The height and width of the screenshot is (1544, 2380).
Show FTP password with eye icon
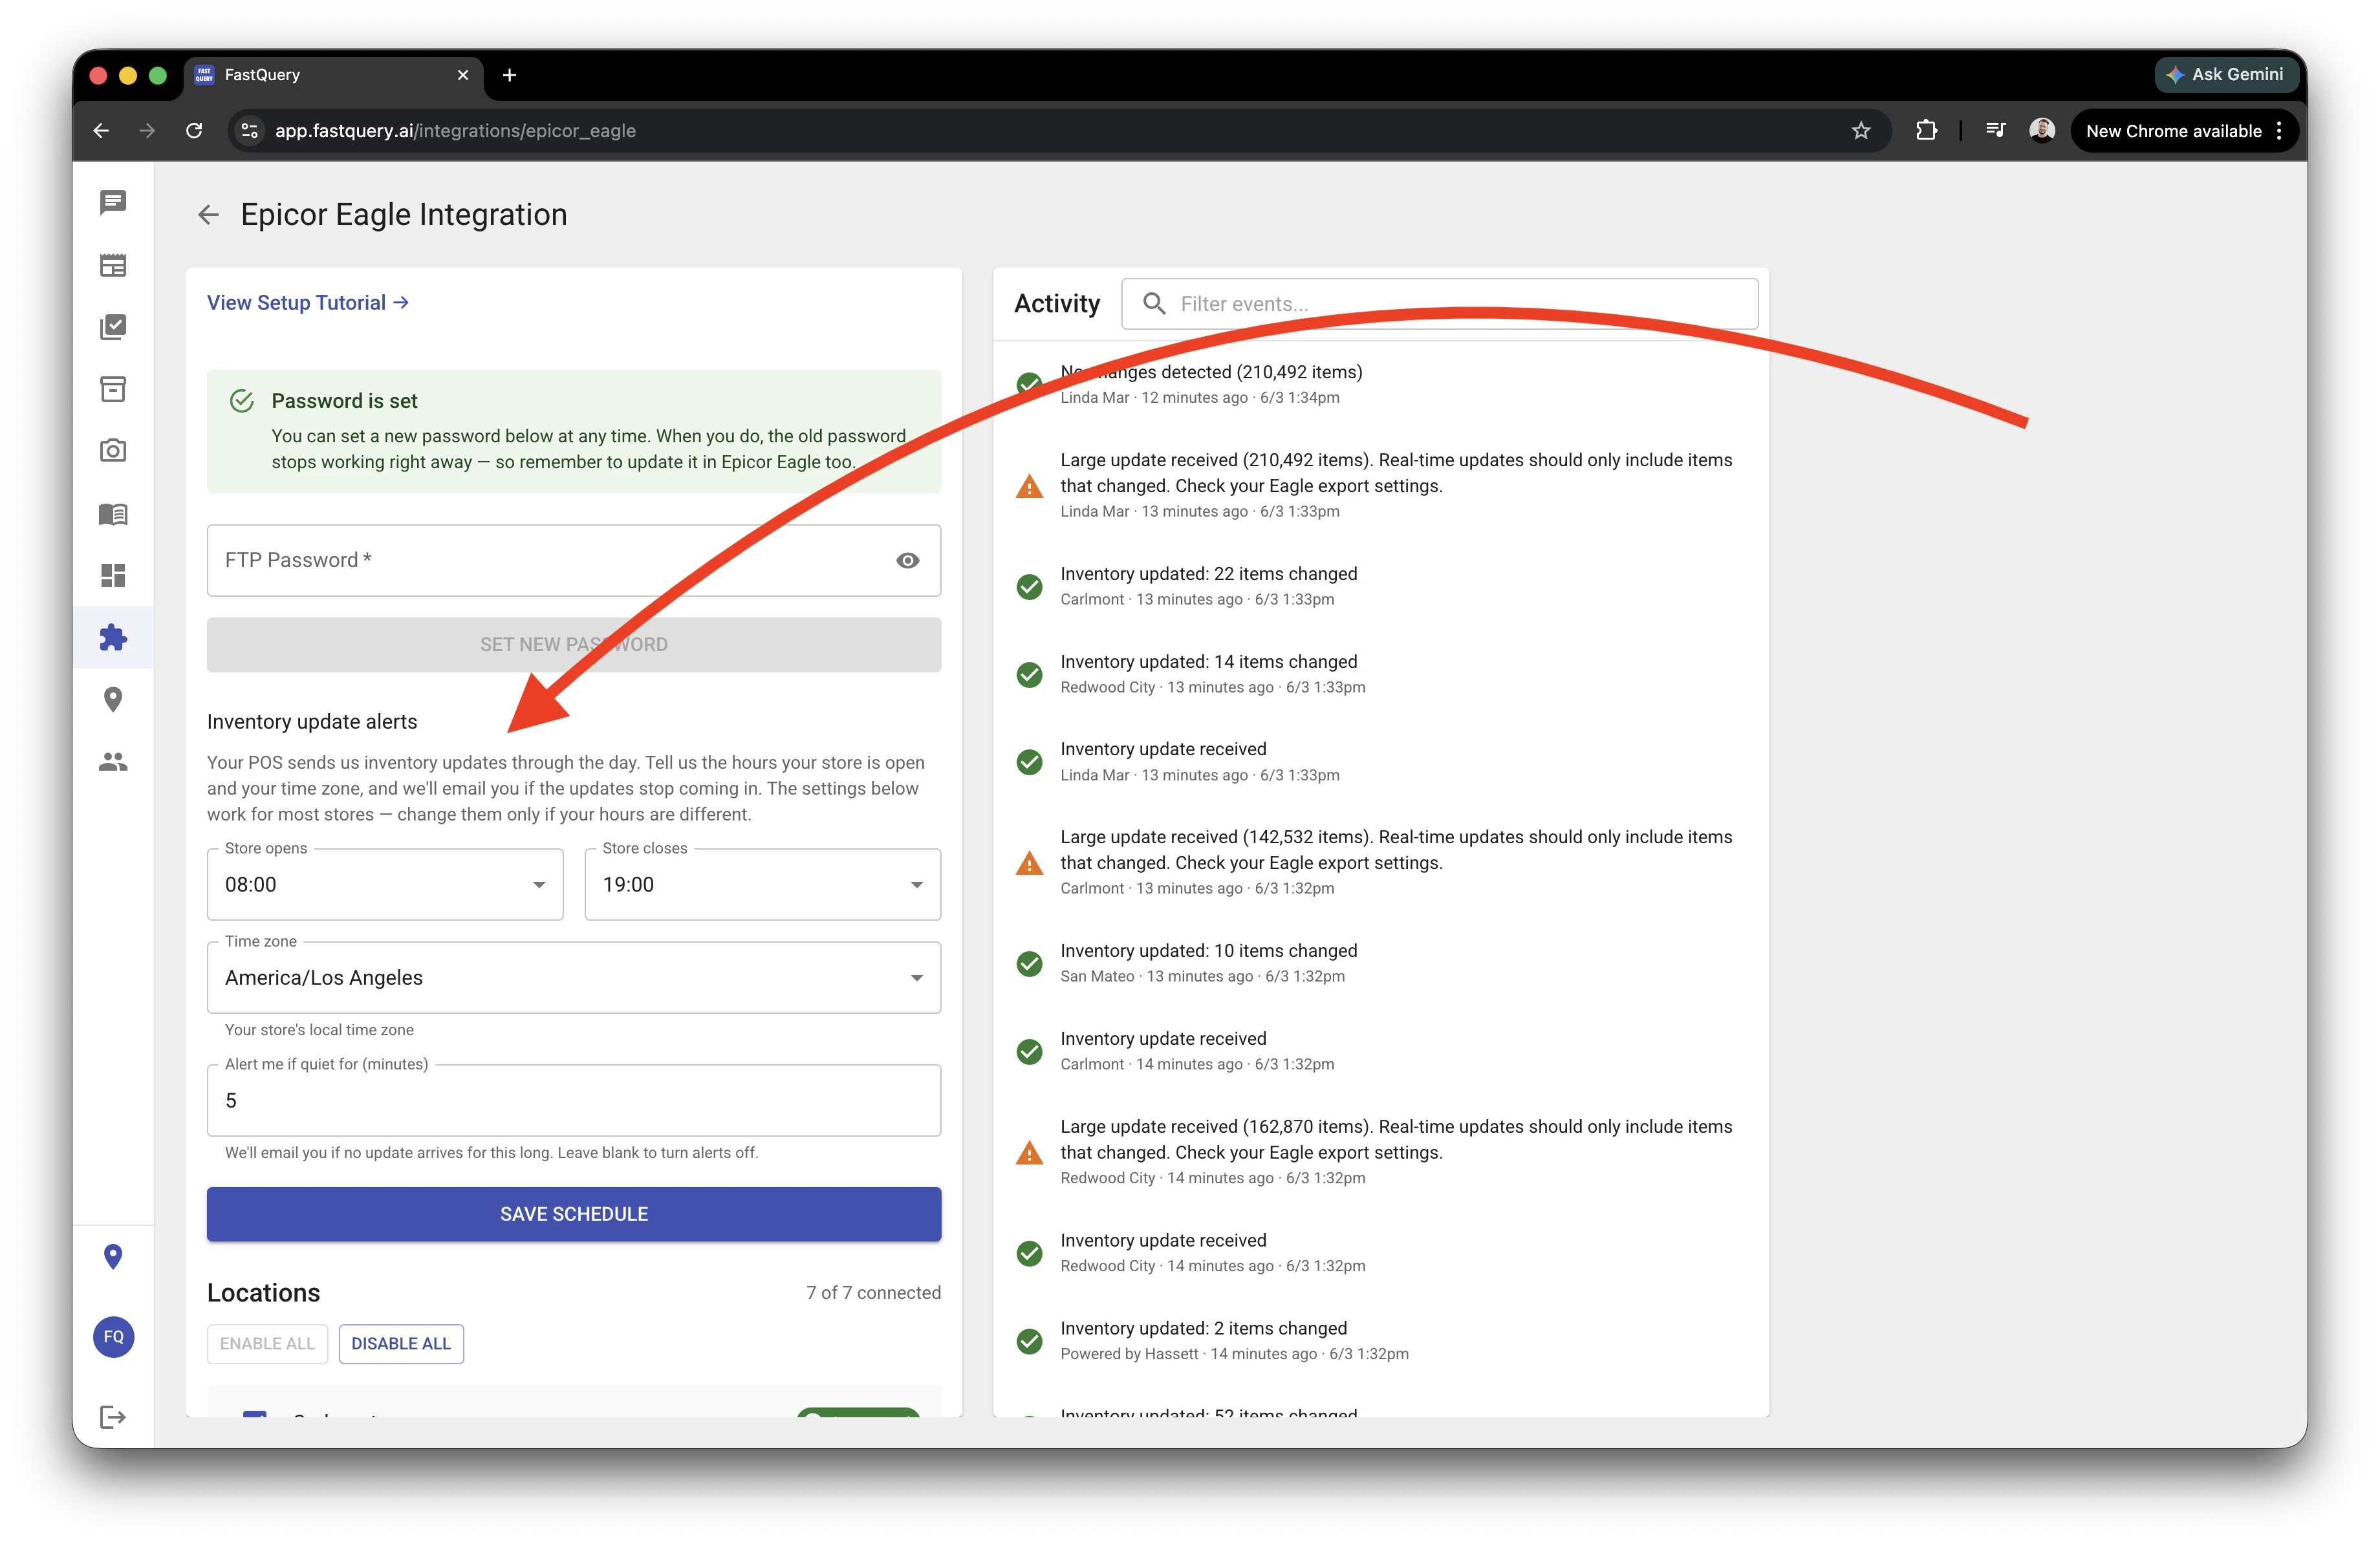coord(907,561)
